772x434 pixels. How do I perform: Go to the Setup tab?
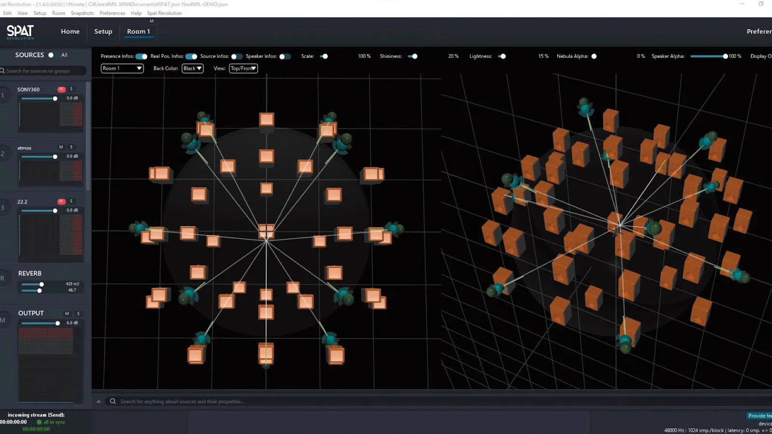pos(103,31)
